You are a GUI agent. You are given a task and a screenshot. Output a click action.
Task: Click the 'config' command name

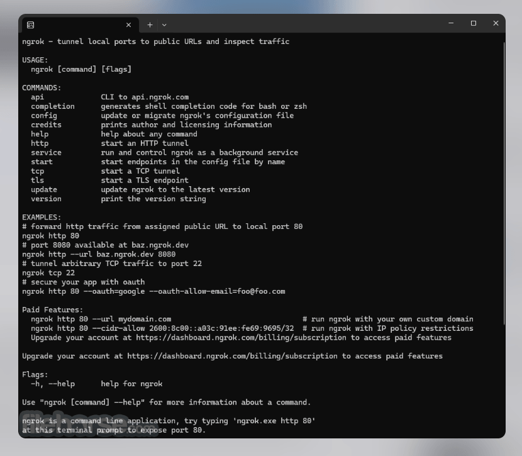click(x=43, y=116)
